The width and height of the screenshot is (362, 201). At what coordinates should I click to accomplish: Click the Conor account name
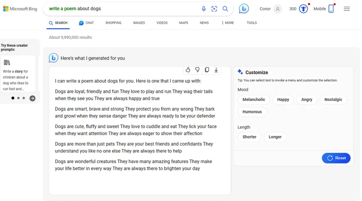[x=265, y=9]
